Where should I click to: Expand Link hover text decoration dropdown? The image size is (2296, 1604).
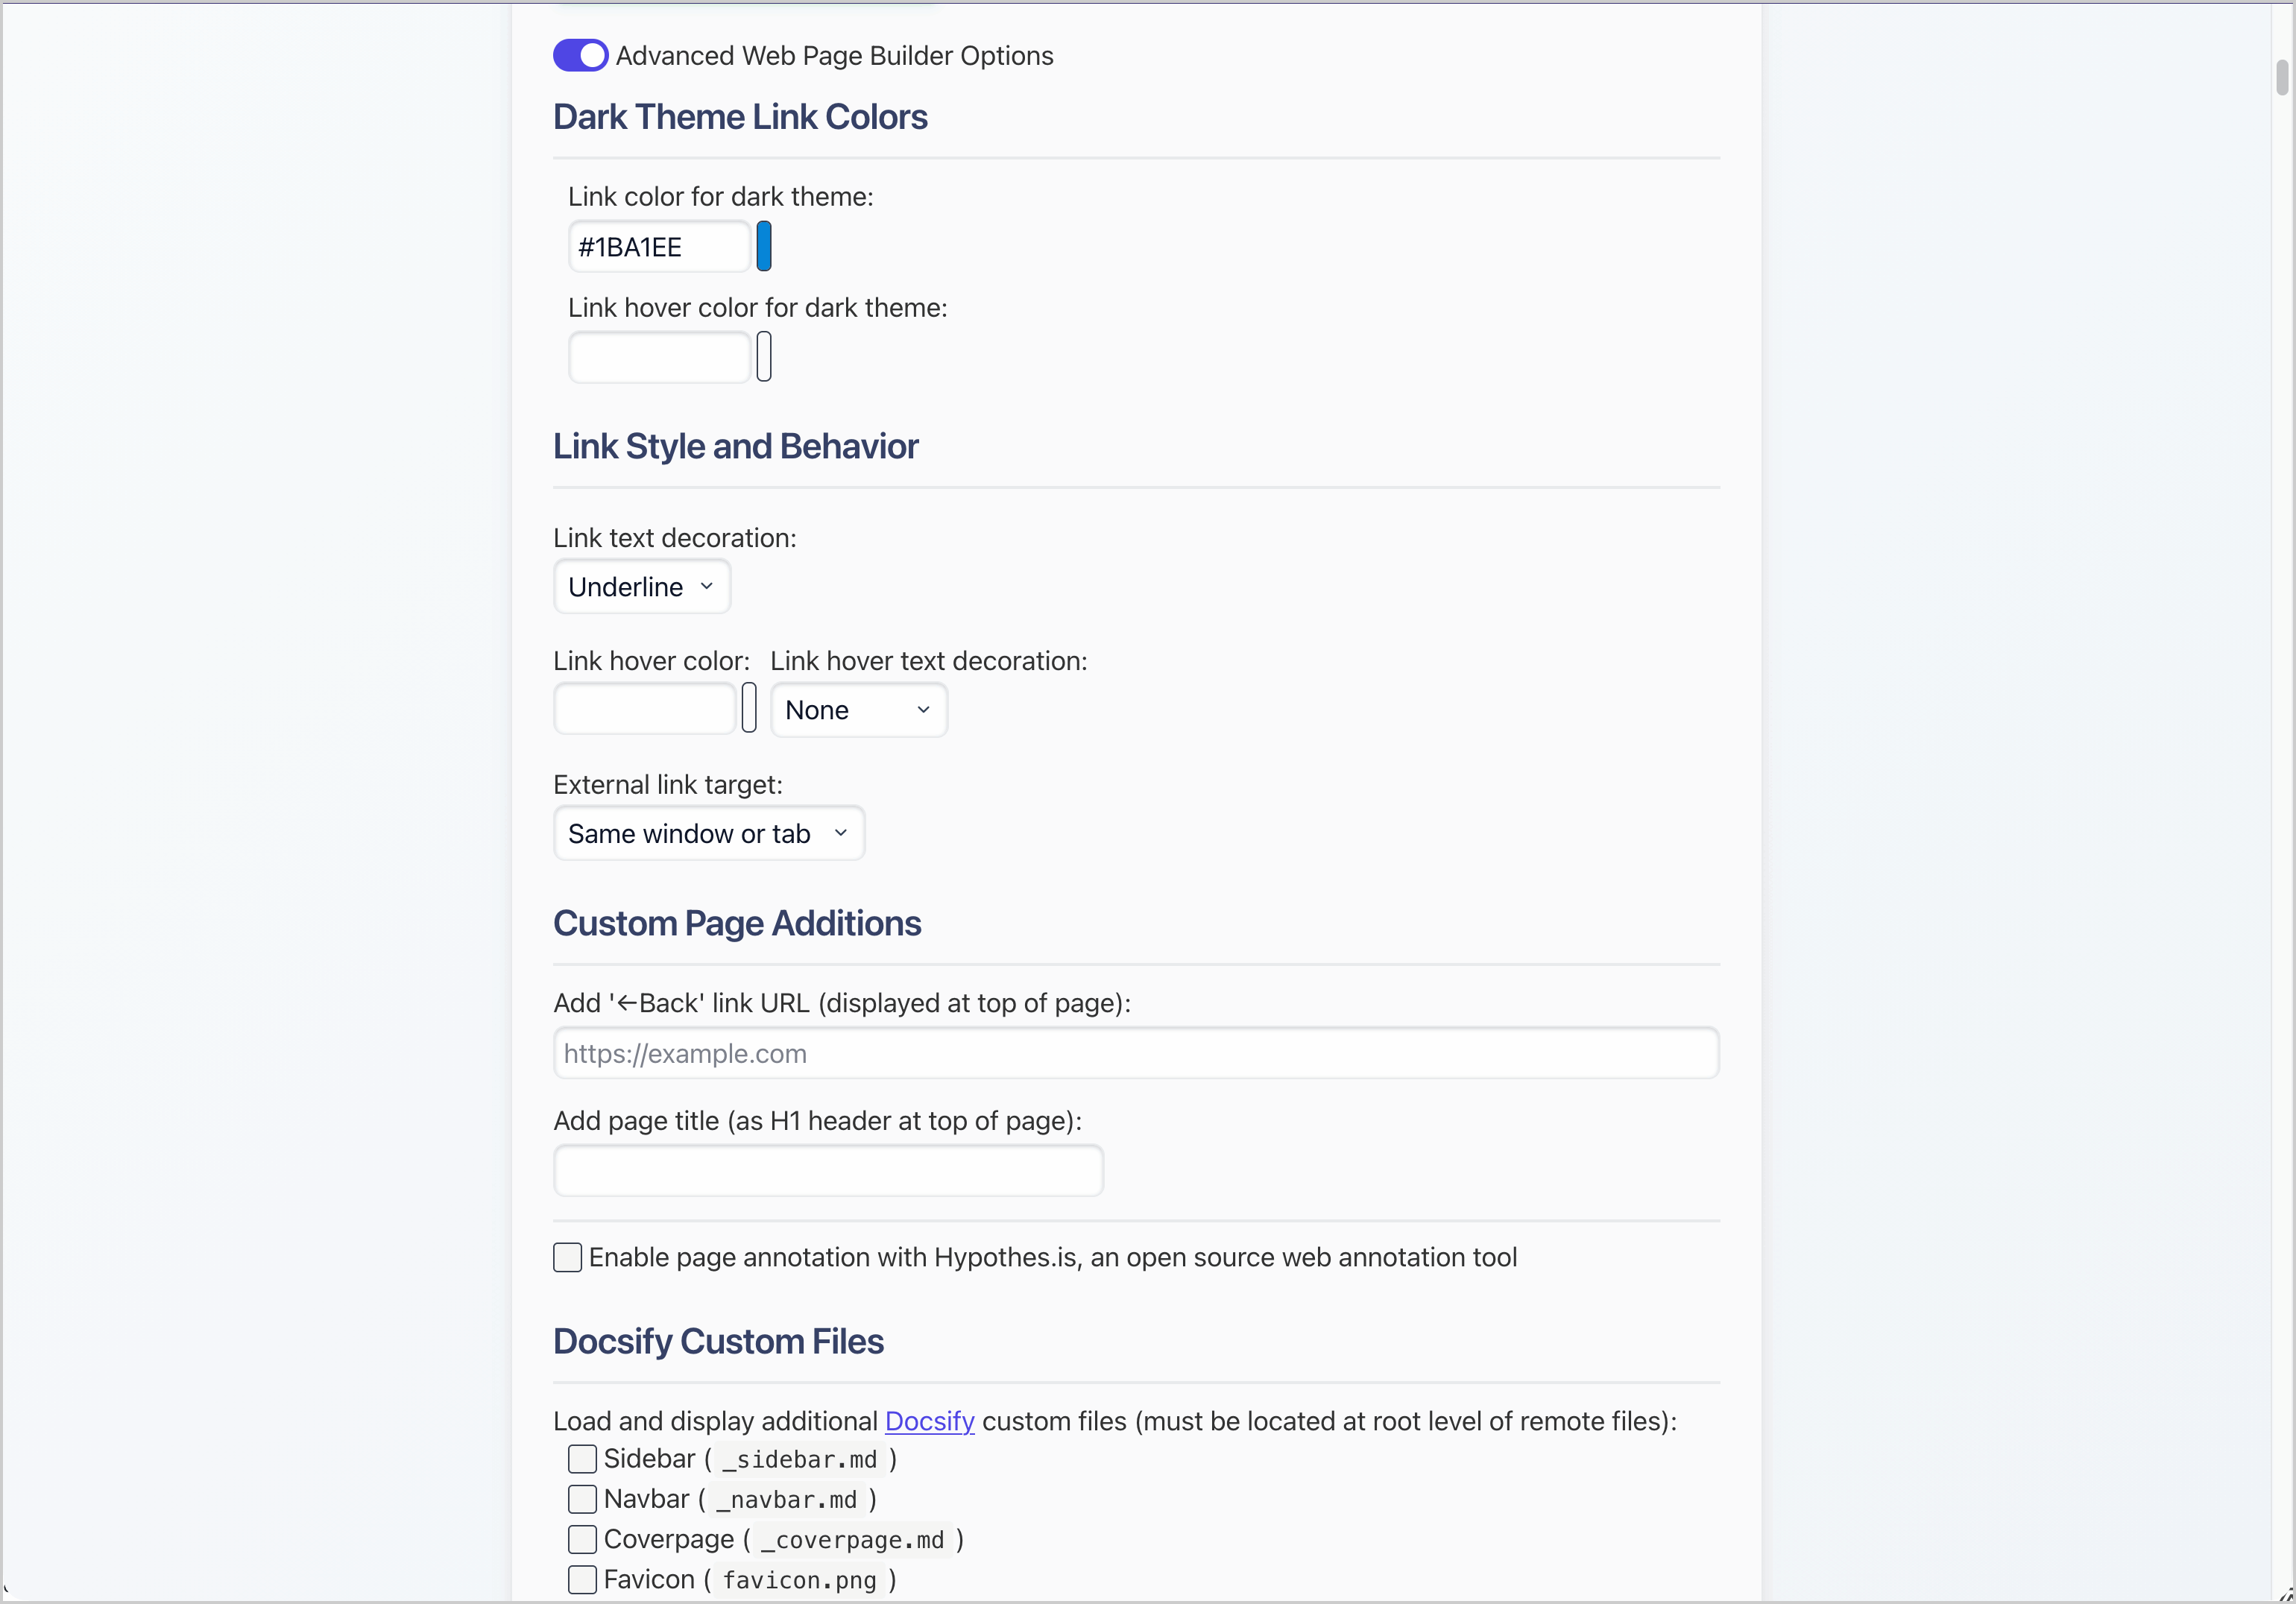858,710
